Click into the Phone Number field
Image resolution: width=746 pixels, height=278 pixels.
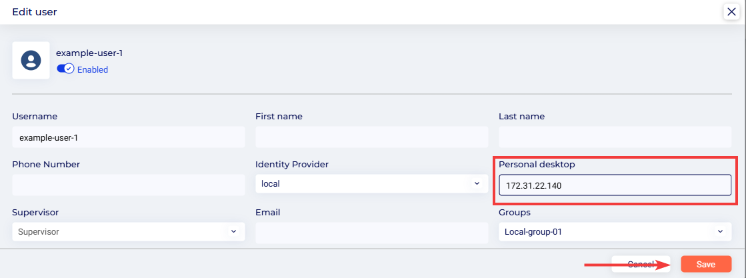(x=129, y=185)
